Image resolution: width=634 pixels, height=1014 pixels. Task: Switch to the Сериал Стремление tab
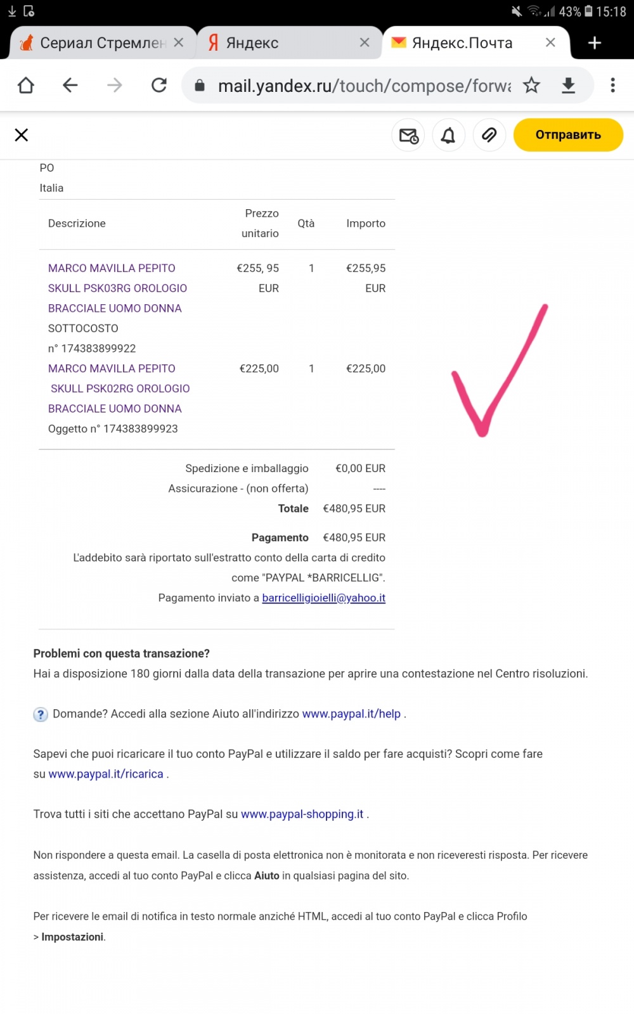click(103, 42)
